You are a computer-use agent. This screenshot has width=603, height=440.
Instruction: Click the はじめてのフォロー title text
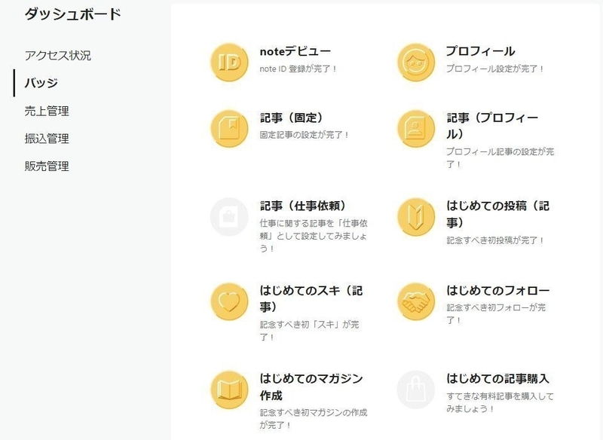tap(497, 291)
